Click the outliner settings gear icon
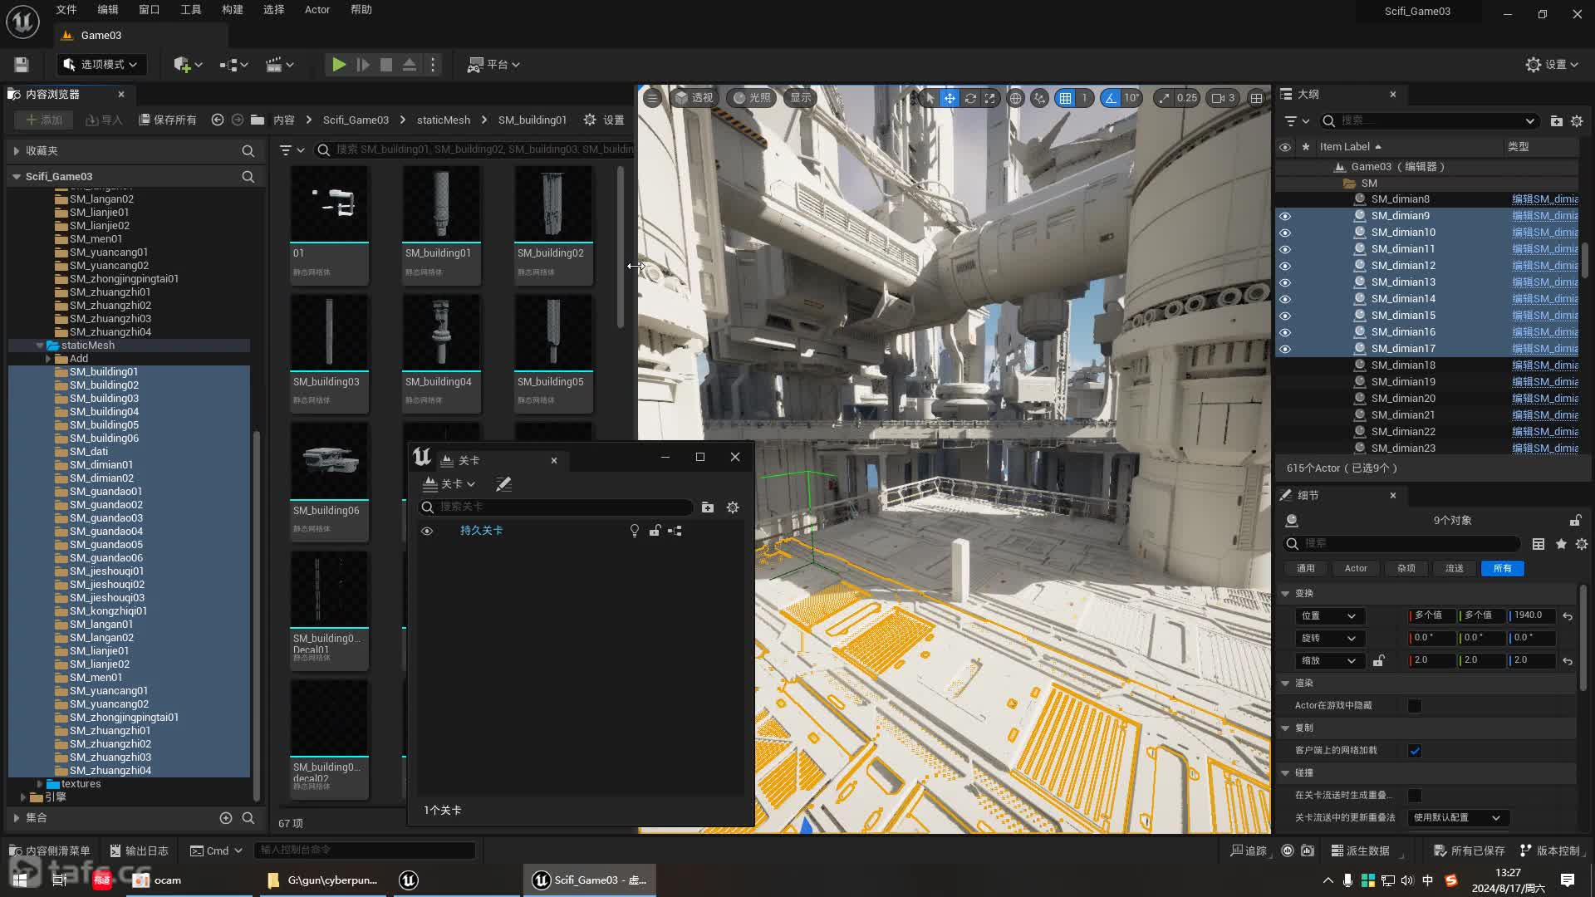Viewport: 1595px width, 897px height. [1577, 121]
